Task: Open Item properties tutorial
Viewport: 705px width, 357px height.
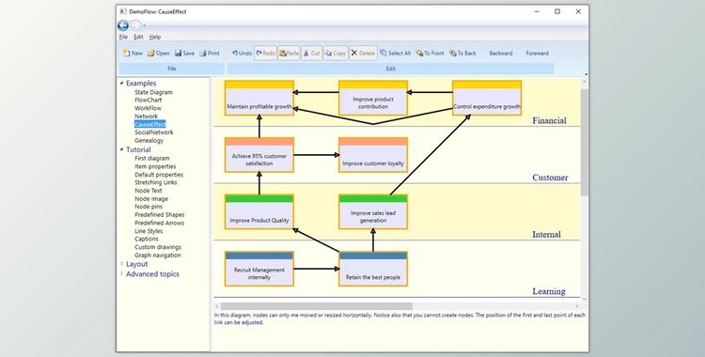Action: (x=155, y=166)
